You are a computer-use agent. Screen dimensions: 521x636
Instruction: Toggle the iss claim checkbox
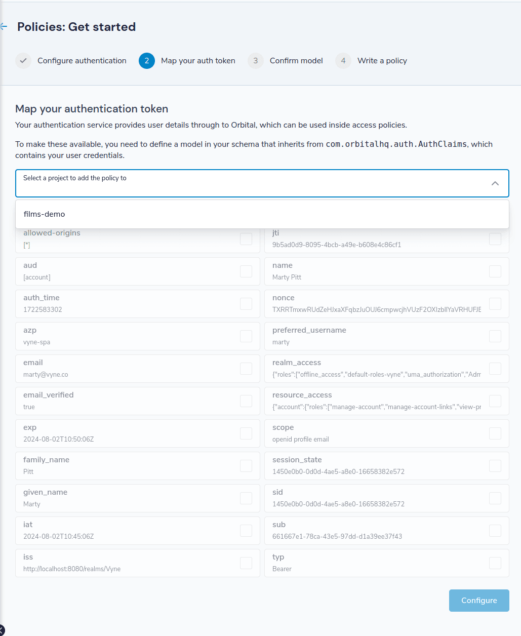pyautogui.click(x=246, y=563)
